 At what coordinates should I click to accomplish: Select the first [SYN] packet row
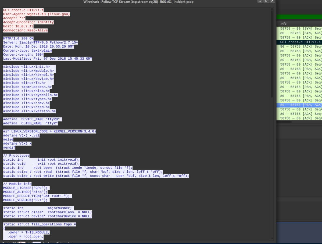pos(299,28)
